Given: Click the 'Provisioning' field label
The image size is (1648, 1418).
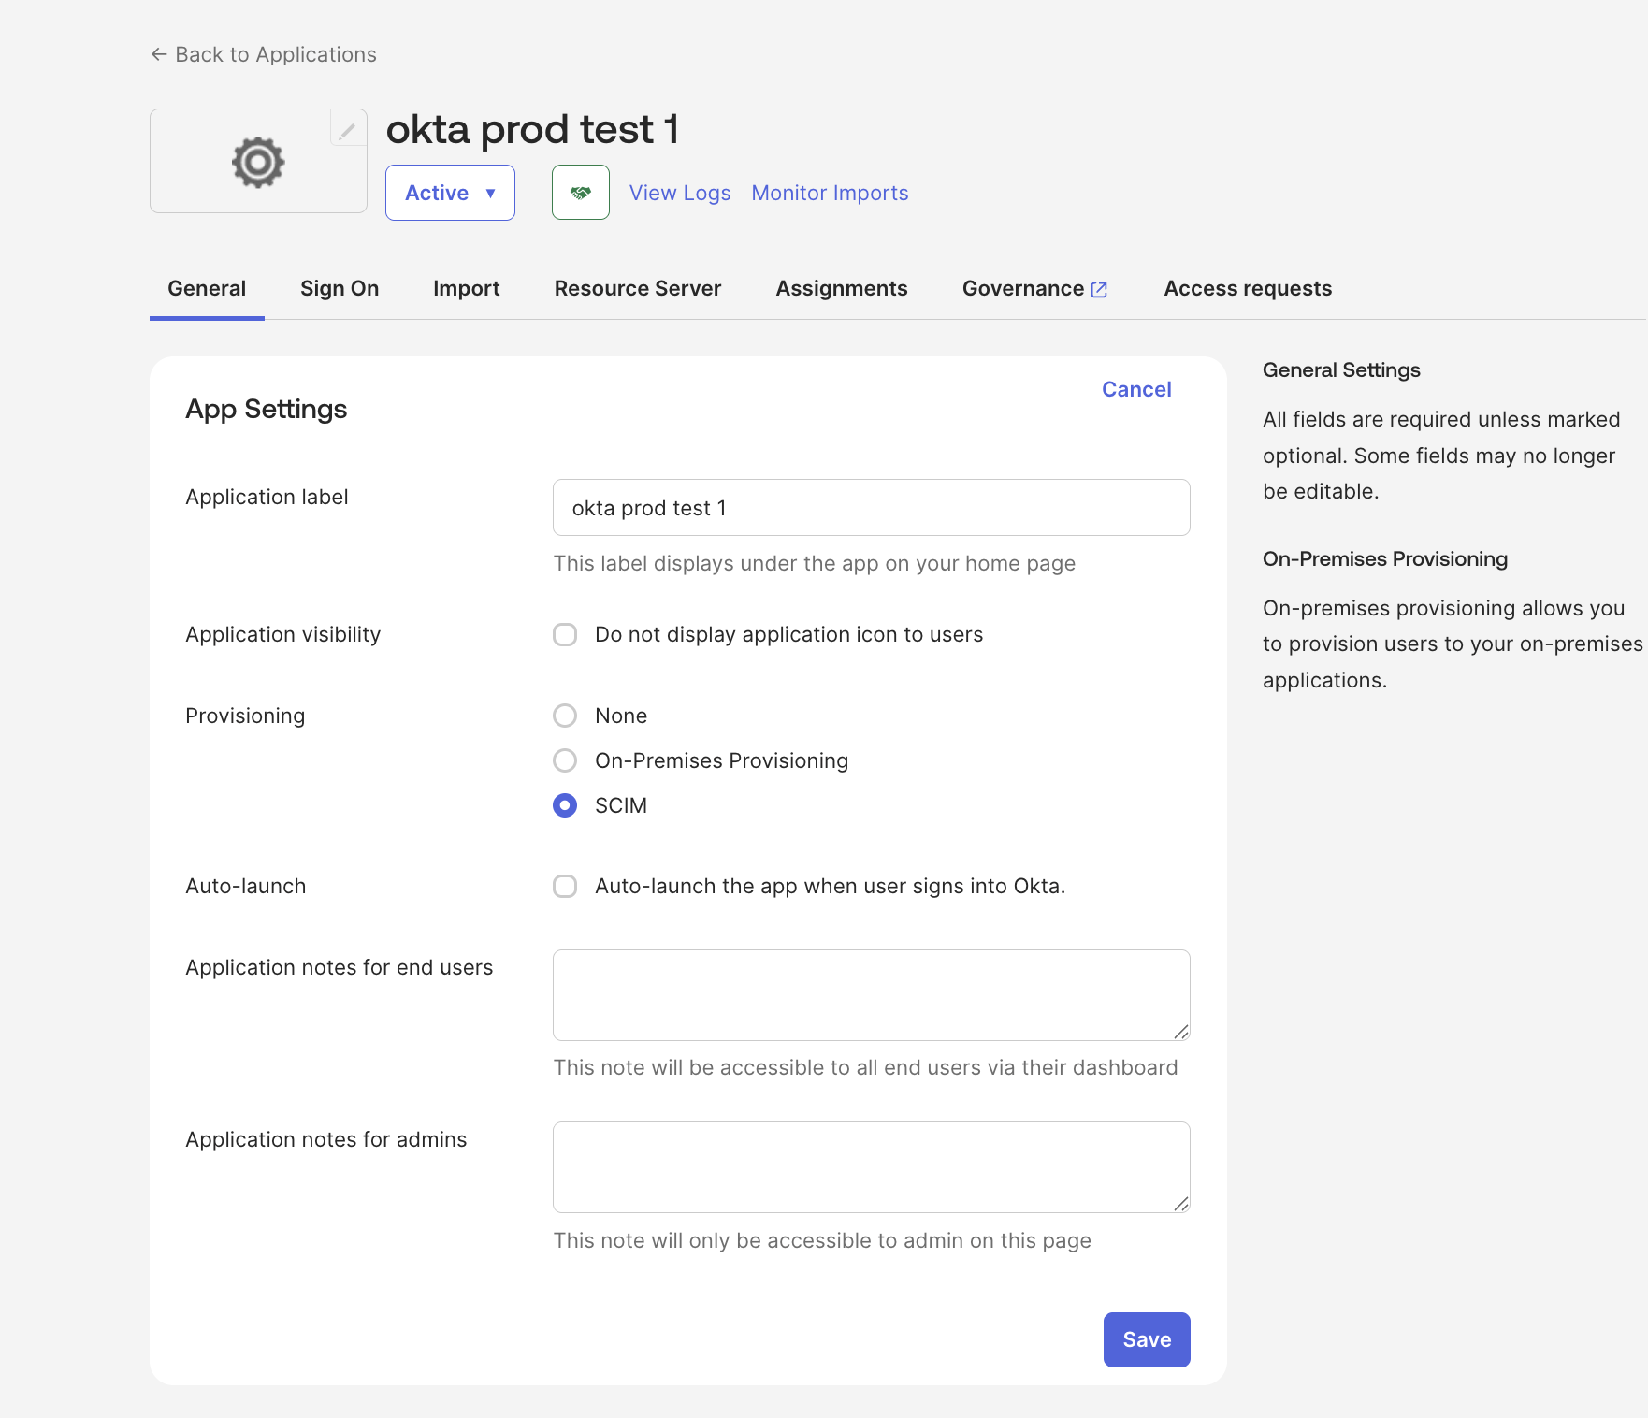Looking at the screenshot, I should pyautogui.click(x=245, y=716).
